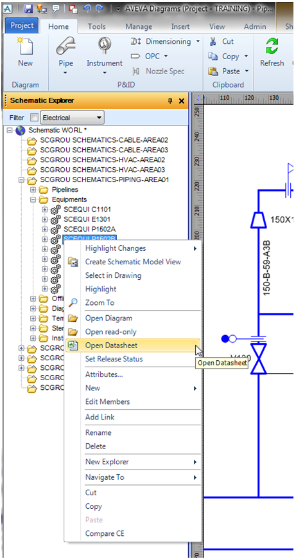Pin the Schematic Explorer panel
This screenshot has height=559, width=296.
coord(170,101)
